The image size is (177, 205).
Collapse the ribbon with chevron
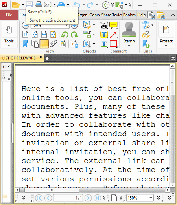pyautogui.click(x=173, y=15)
